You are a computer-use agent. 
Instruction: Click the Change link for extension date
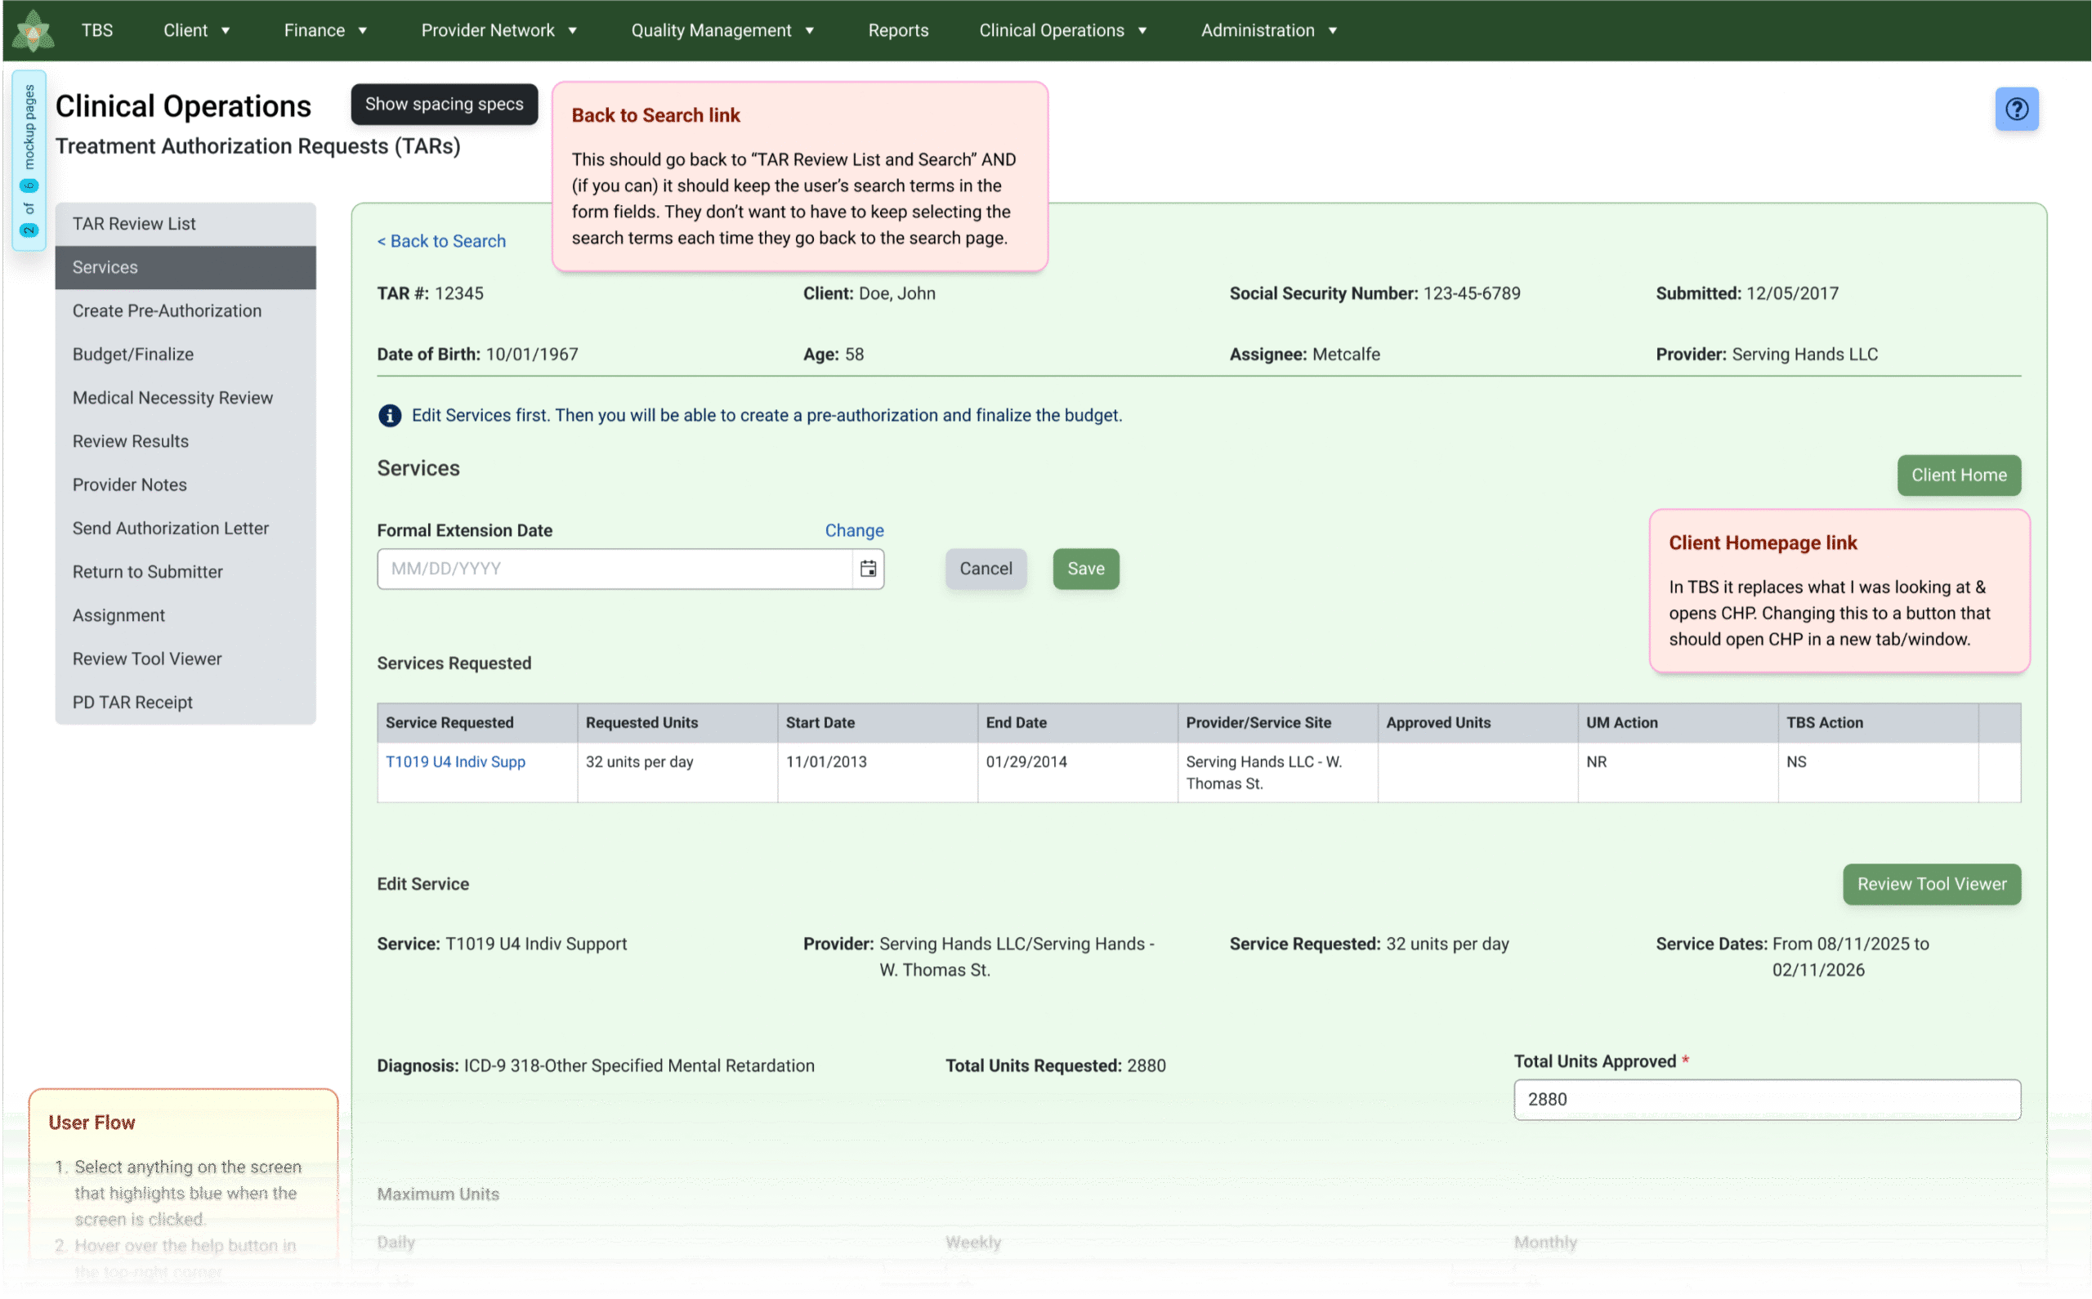tap(854, 531)
